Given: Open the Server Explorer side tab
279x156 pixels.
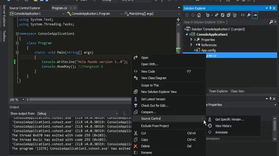Looking at the screenshot, I should [4, 16].
